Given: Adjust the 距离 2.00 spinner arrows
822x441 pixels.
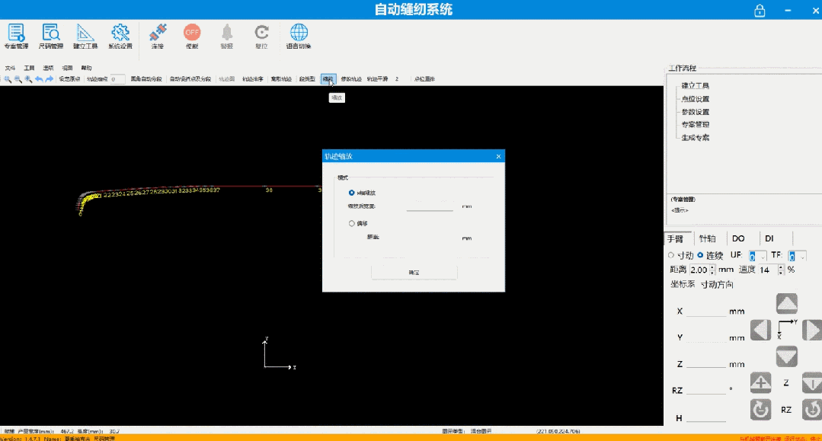Looking at the screenshot, I should click(712, 270).
